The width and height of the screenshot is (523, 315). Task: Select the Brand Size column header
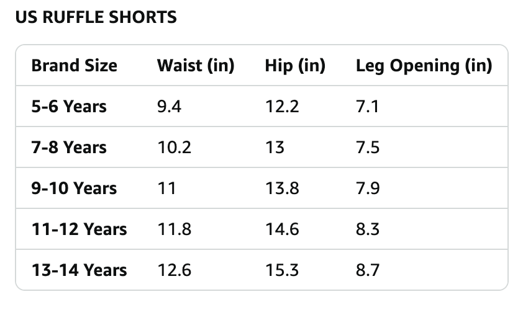(x=75, y=65)
